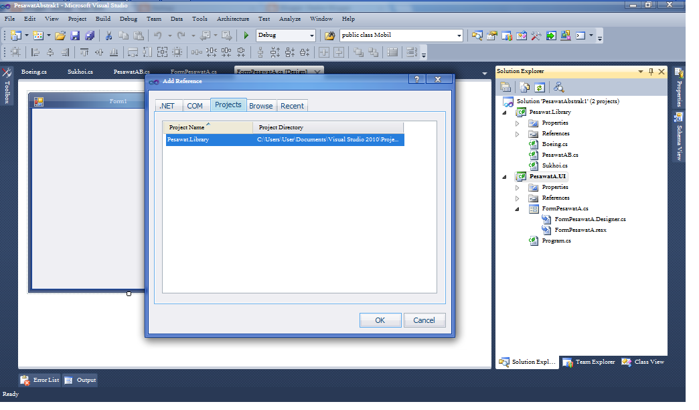Click the Bring to Front layout icon
Image resolution: width=699 pixels, height=410 pixels.
click(358, 52)
